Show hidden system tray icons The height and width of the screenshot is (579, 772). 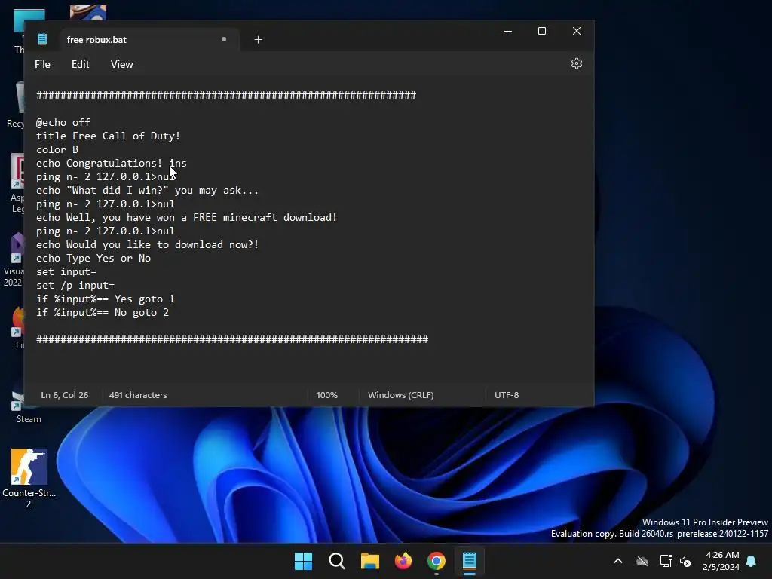point(618,561)
